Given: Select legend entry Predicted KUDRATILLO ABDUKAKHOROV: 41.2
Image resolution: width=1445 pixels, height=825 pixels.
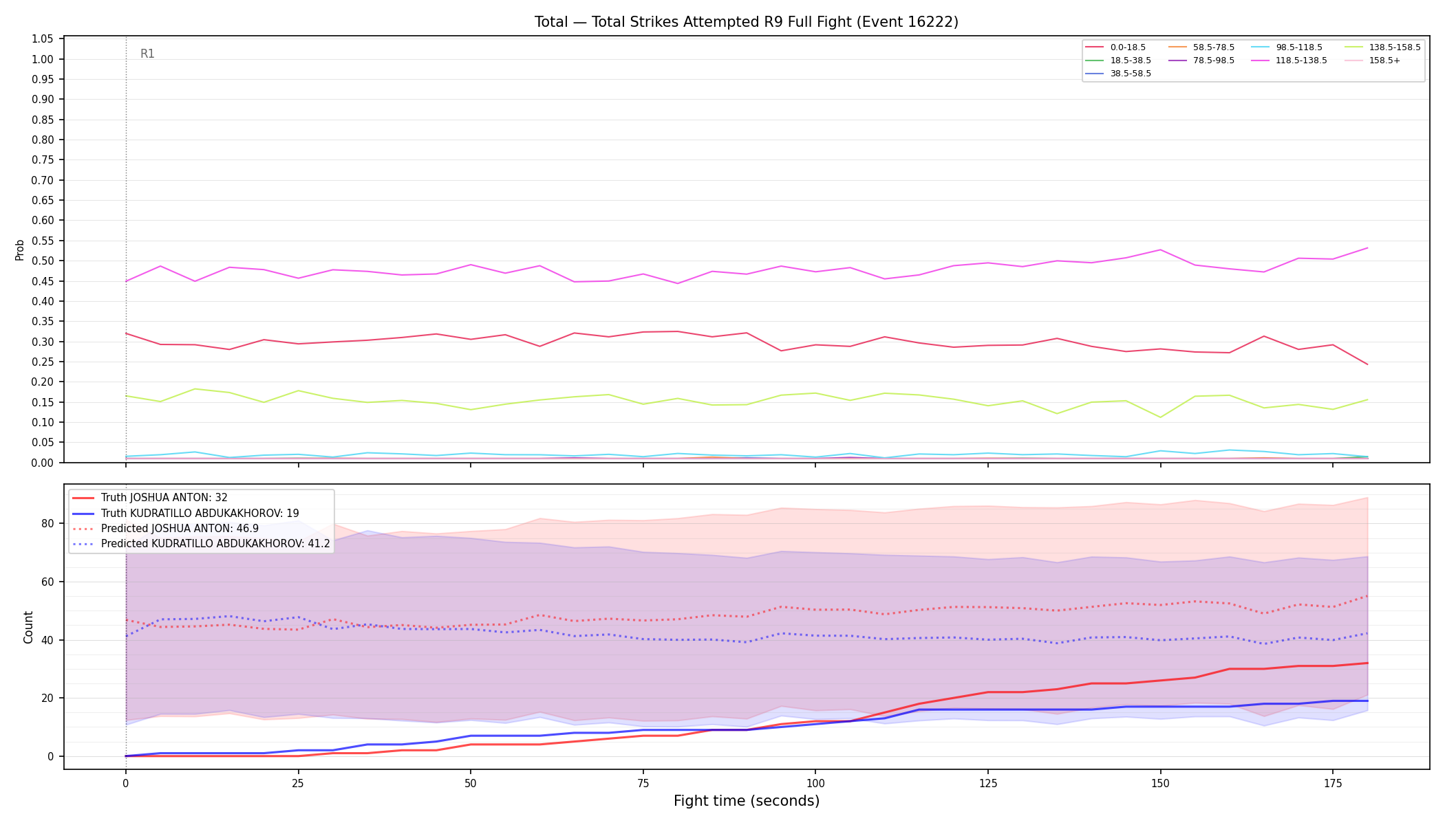Looking at the screenshot, I should 201,544.
